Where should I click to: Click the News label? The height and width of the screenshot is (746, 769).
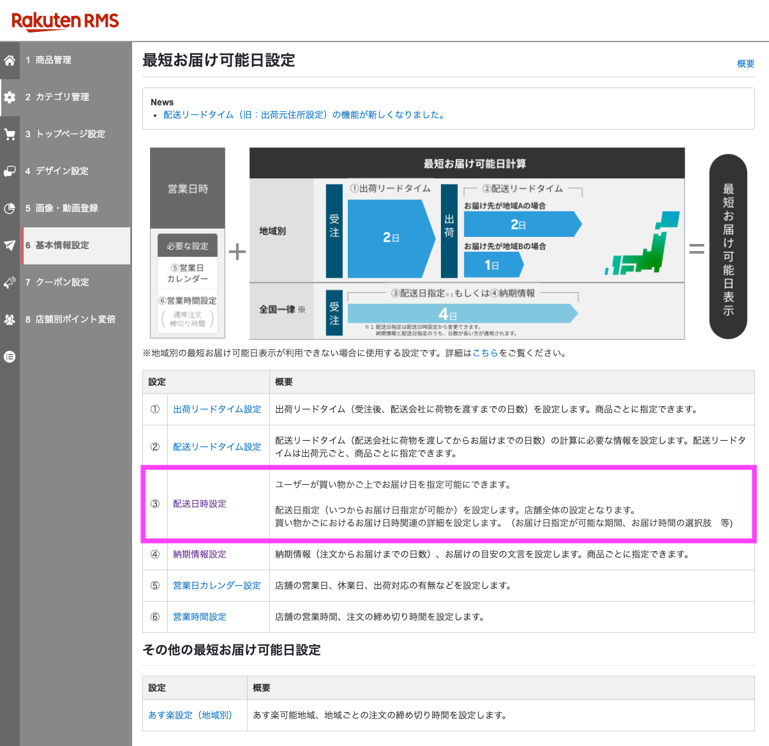[x=162, y=102]
